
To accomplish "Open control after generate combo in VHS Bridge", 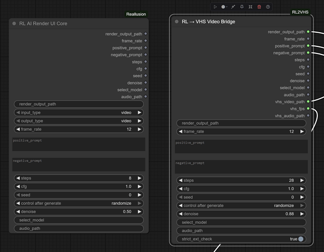I will tap(241, 206).
